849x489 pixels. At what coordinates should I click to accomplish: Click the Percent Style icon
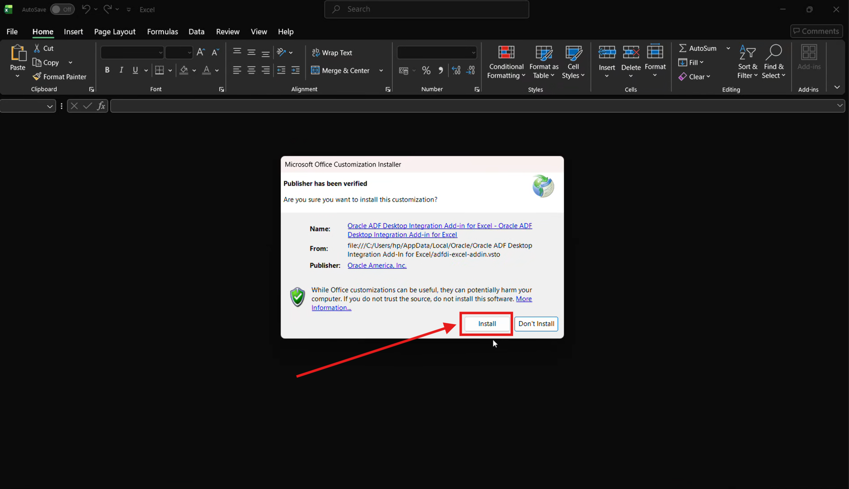[x=426, y=71]
